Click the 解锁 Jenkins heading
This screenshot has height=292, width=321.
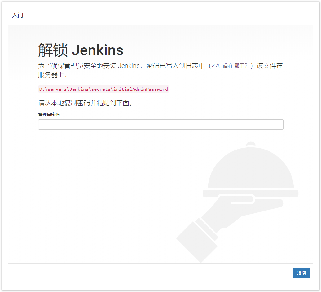(x=81, y=50)
